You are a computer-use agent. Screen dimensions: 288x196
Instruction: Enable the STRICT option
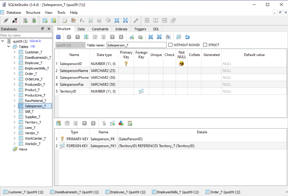(x=205, y=45)
